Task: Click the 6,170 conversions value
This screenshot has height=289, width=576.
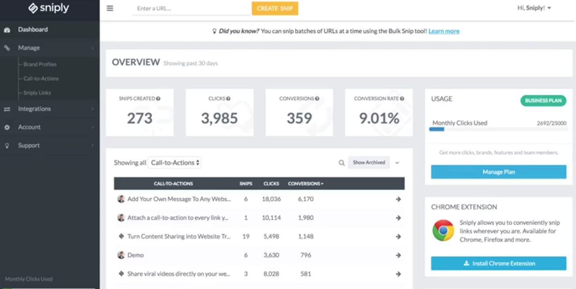Action: [x=306, y=199]
